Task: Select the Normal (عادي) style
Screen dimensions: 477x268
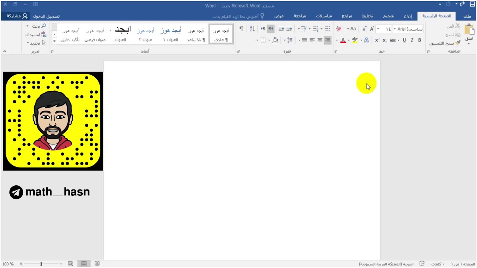Action: coord(221,34)
